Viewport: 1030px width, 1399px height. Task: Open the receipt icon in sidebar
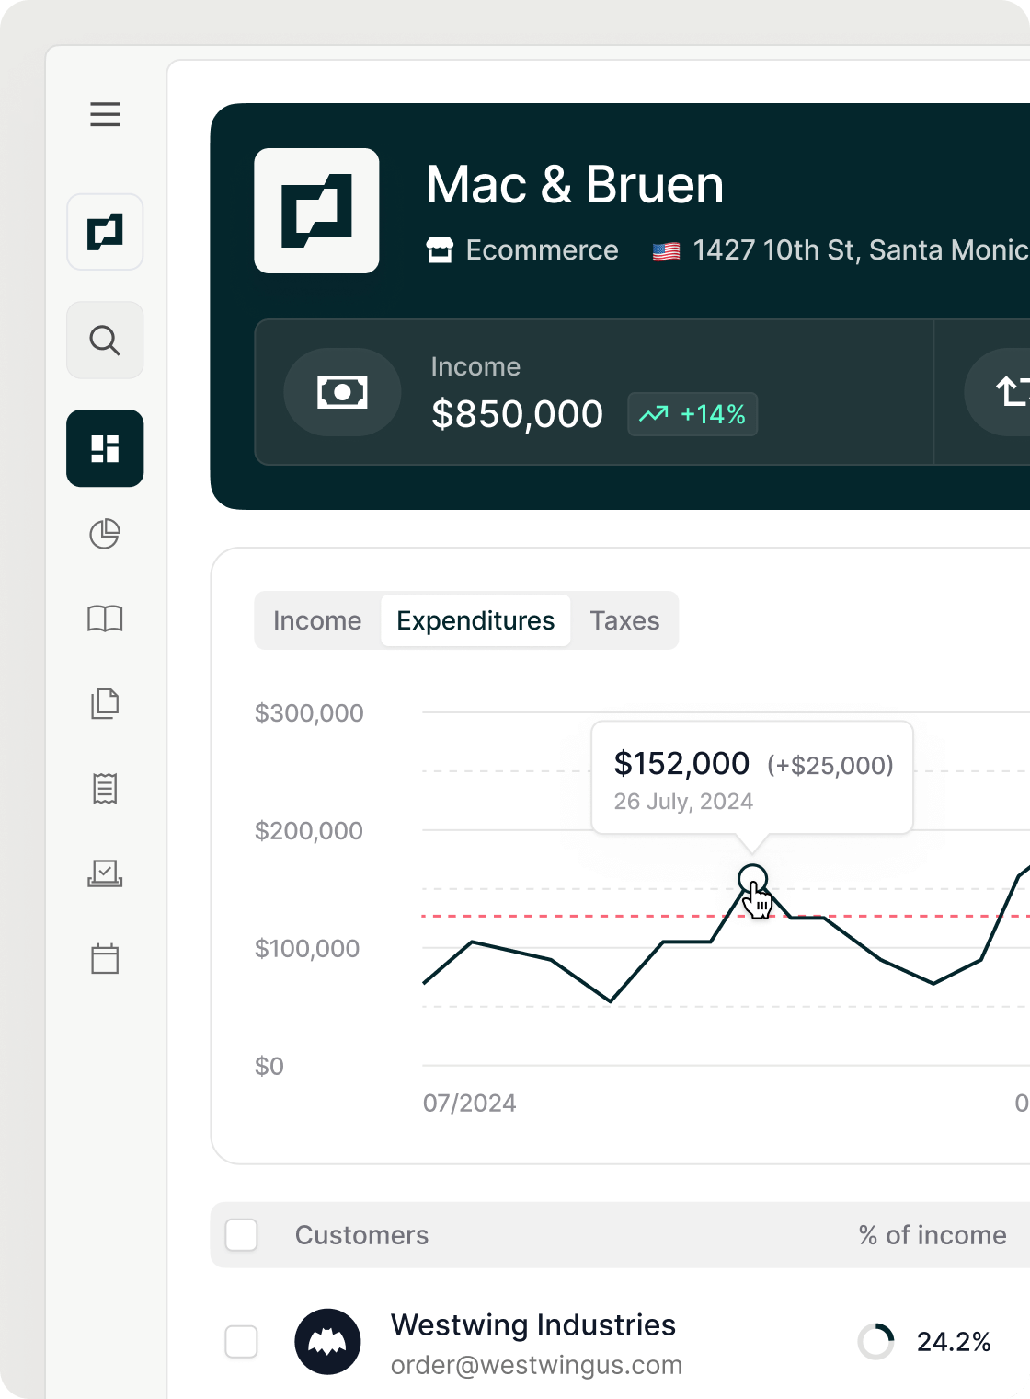pos(105,789)
